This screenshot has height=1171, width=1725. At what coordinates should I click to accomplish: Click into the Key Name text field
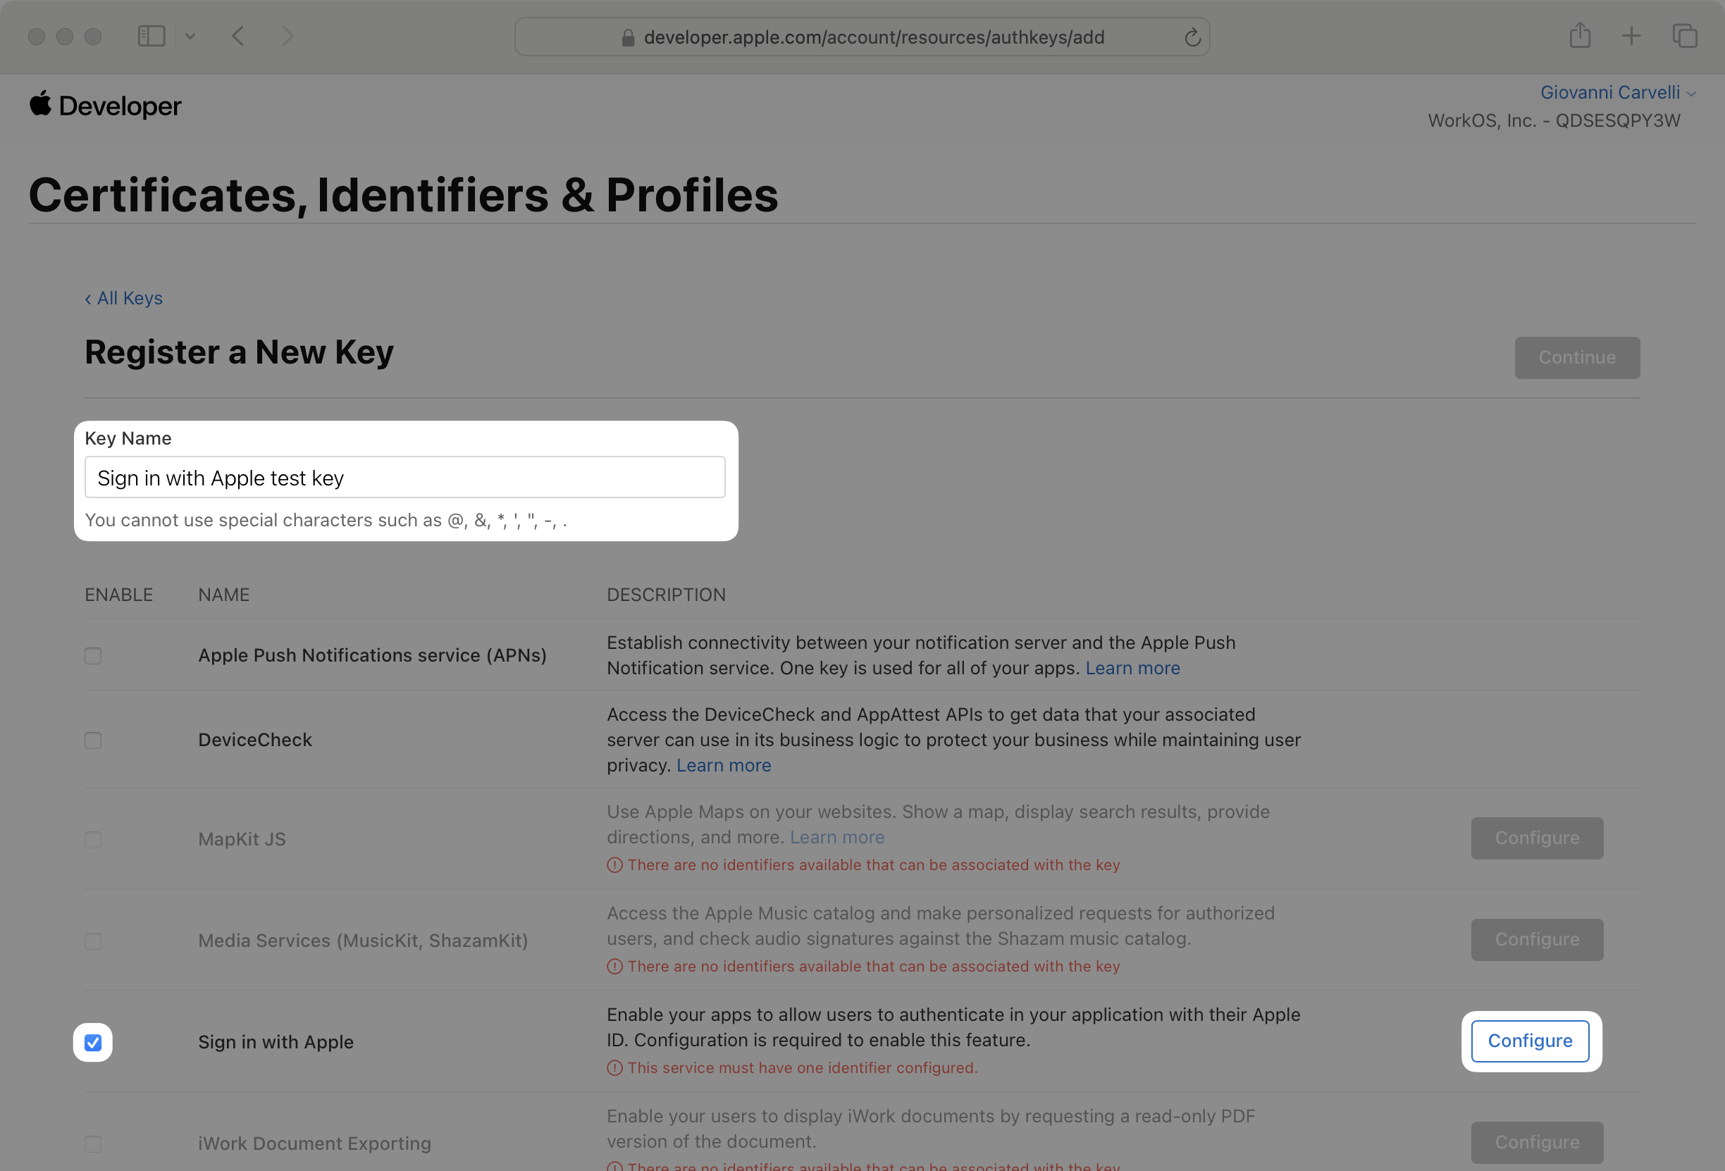coord(404,478)
